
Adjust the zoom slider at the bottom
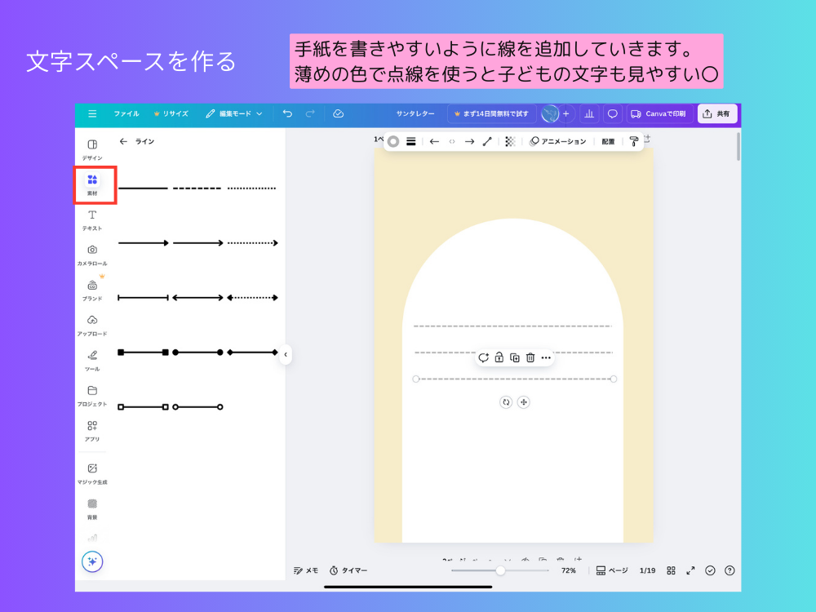click(x=501, y=570)
